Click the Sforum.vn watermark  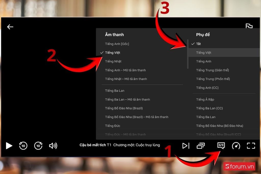239,166
